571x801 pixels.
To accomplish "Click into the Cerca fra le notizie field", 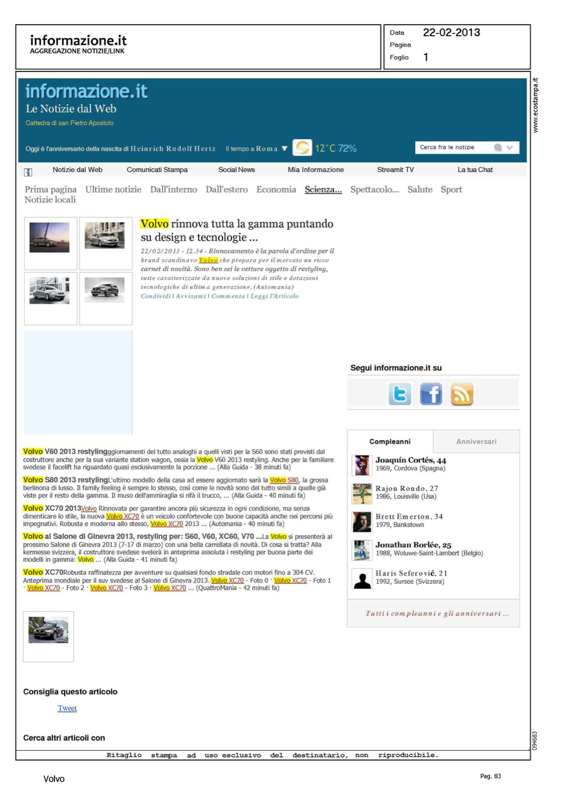I will pos(453,147).
